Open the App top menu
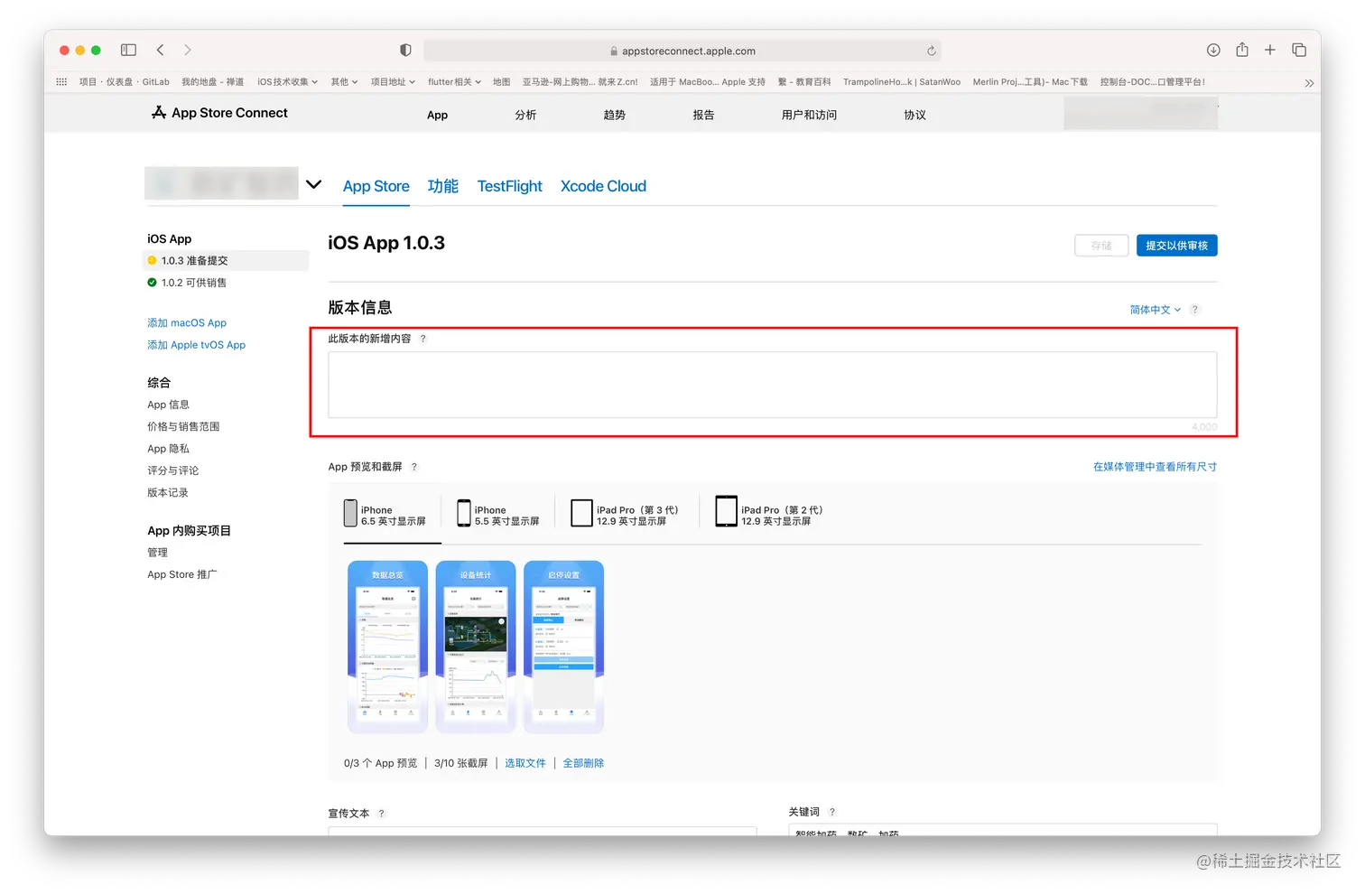This screenshot has width=1365, height=894. coord(437,116)
